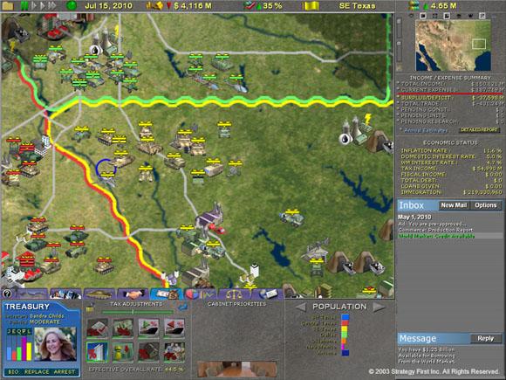Select the fourth tax icon in bottom row with people
This screenshot has width=506, height=380.
click(174, 352)
